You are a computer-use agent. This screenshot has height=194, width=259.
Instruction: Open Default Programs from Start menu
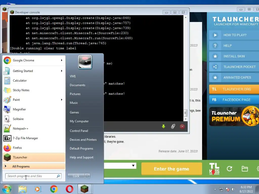click(x=81, y=149)
